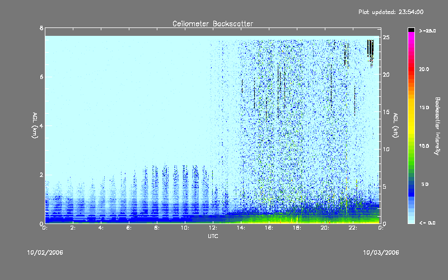Click the '10.0' colorbar label
The image size is (448, 280).
coord(424,146)
